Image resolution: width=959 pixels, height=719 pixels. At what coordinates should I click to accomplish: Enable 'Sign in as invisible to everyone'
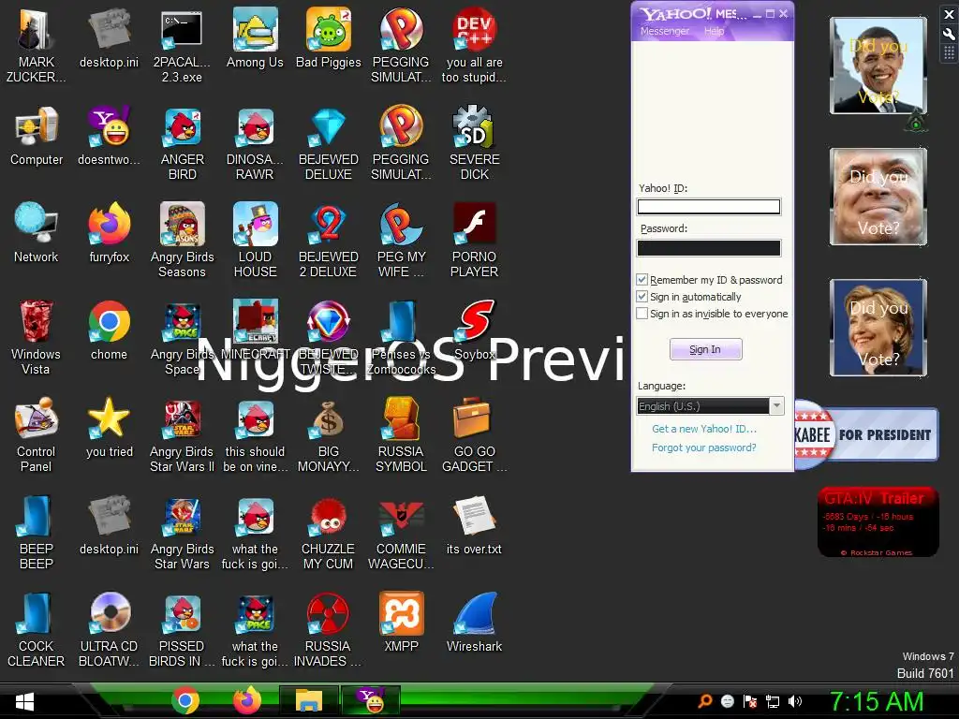tap(642, 313)
